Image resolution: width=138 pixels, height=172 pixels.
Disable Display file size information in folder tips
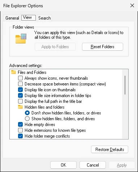click(20, 96)
